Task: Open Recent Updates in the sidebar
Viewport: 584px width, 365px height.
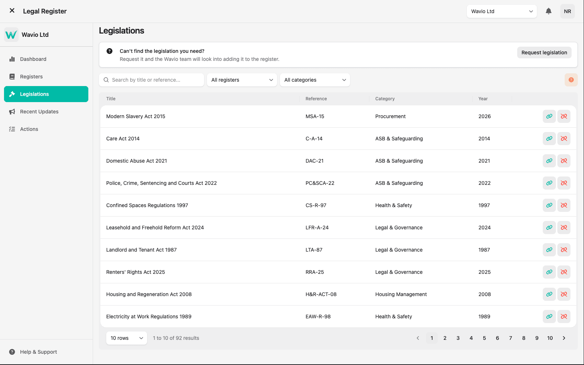Action: pos(46,112)
